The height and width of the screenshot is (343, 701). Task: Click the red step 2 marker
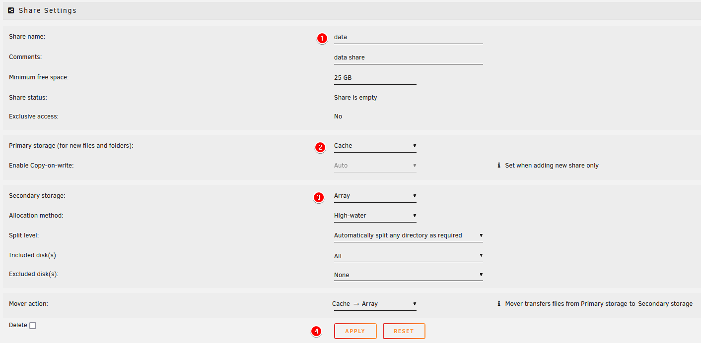(x=320, y=147)
